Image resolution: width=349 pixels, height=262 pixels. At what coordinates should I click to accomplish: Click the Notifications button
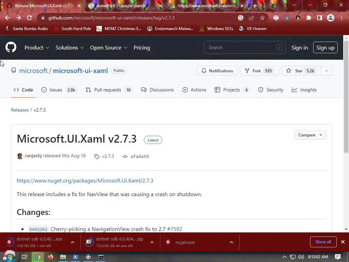tap(217, 71)
